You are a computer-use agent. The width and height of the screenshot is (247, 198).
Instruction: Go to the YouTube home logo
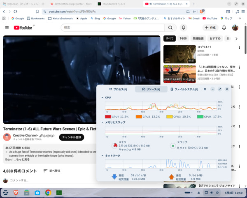(x=23, y=28)
